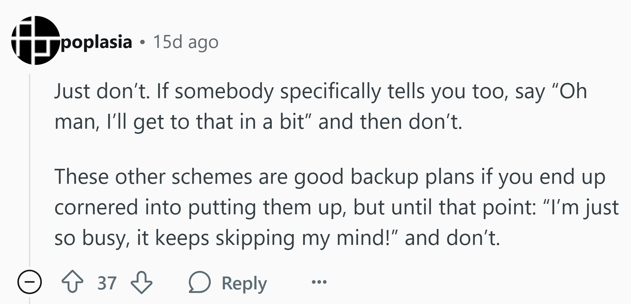Viewport: 631px width, 304px height.
Task: Click the thread line below the collapse button
Action: 30,300
